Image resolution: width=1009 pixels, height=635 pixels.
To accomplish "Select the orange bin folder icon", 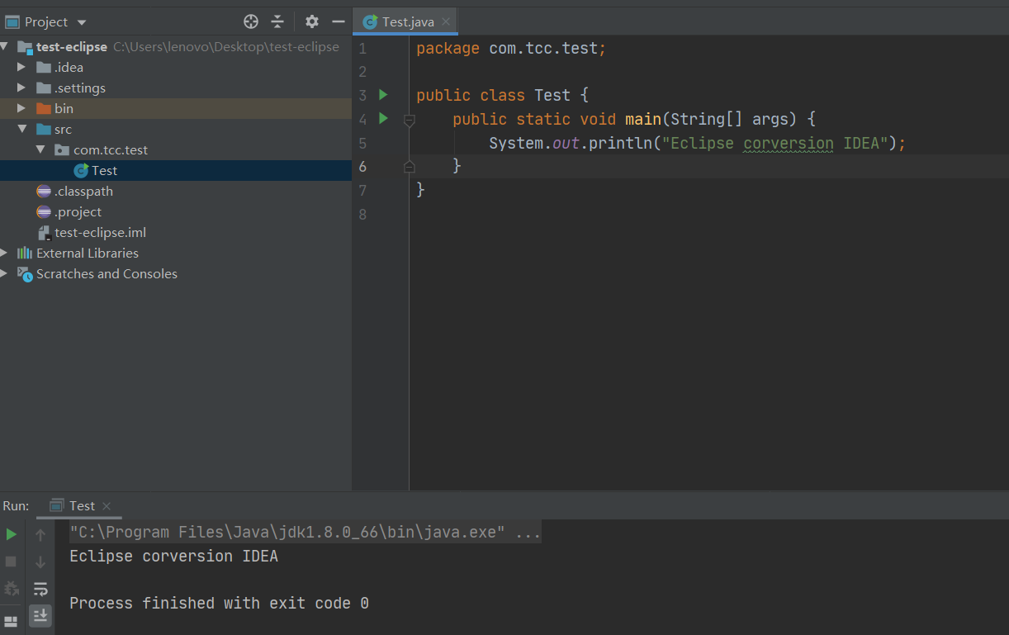I will pos(44,108).
